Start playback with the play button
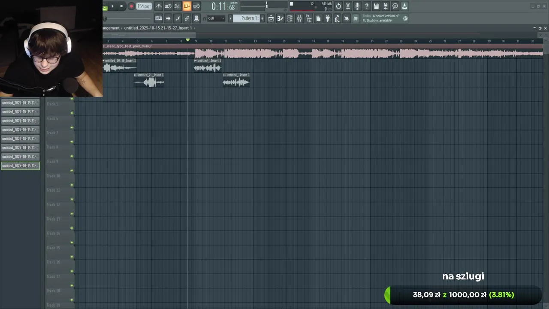Viewport: 549px width, 309px height. pos(112,6)
